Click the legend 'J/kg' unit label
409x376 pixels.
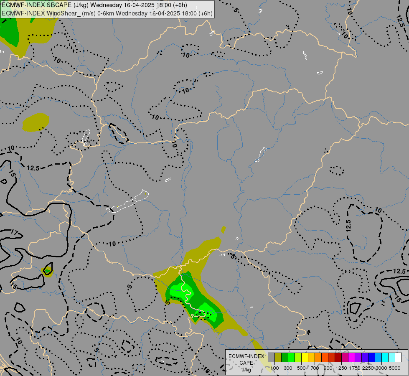pyautogui.click(x=246, y=370)
